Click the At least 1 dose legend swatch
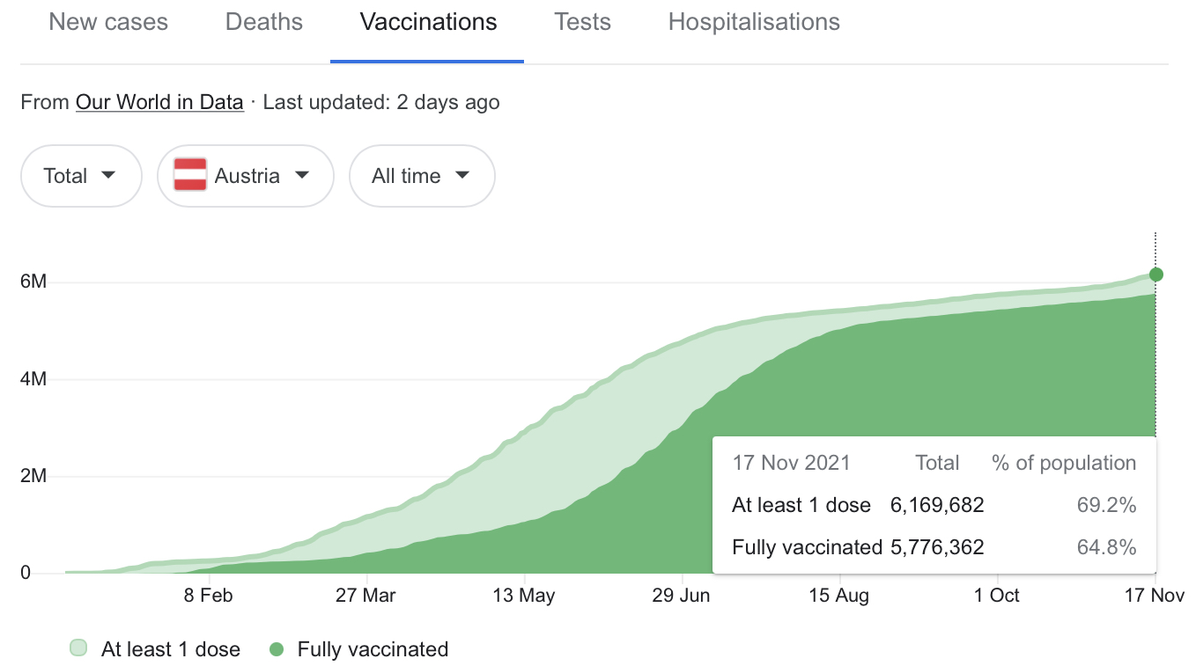The width and height of the screenshot is (1196, 666). 78,649
